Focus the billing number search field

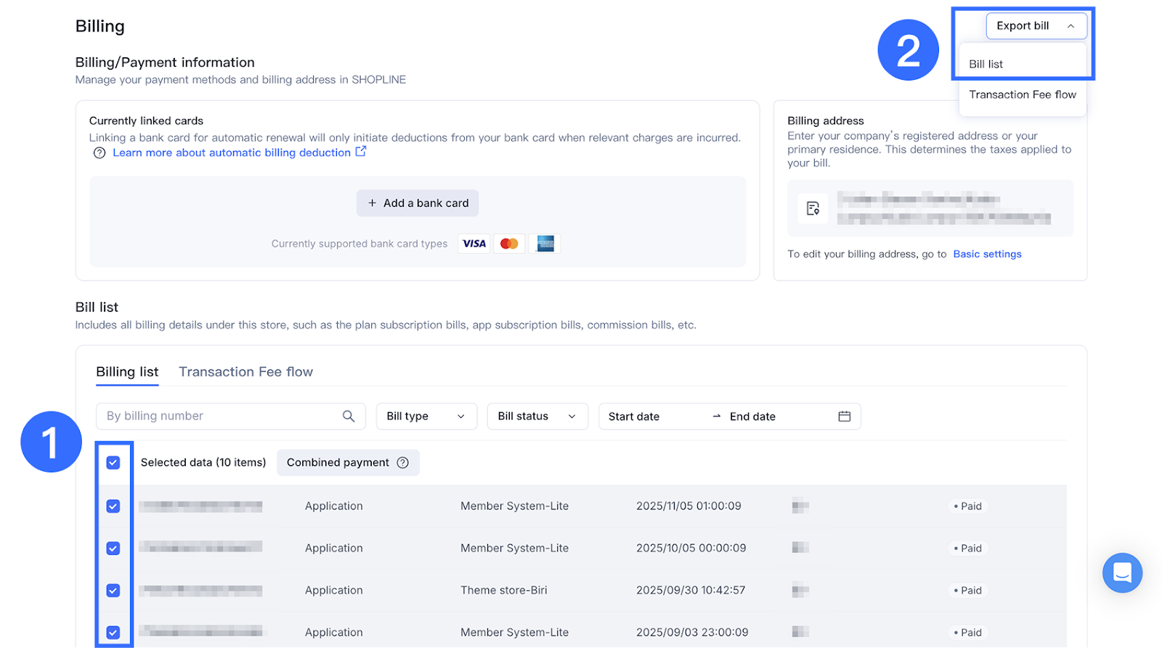pyautogui.click(x=218, y=416)
